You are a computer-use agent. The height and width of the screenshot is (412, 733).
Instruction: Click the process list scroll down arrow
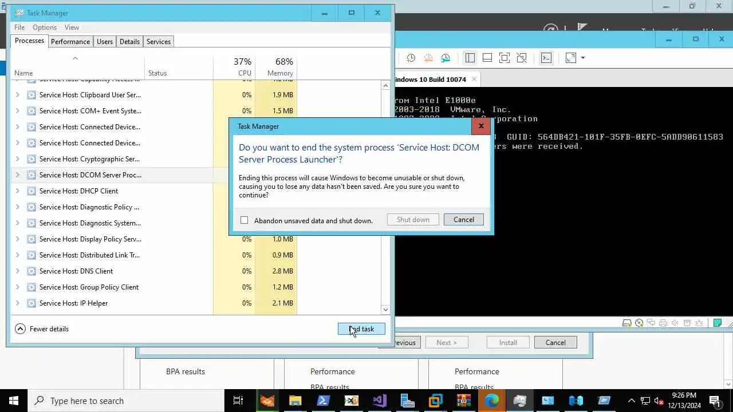click(385, 310)
